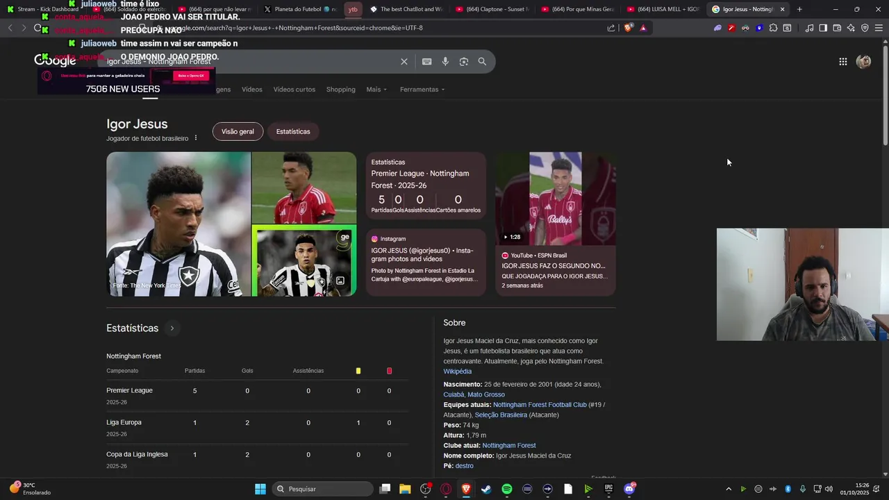
Task: Open the on-screen keyboard input tool icon
Action: [x=426, y=62]
